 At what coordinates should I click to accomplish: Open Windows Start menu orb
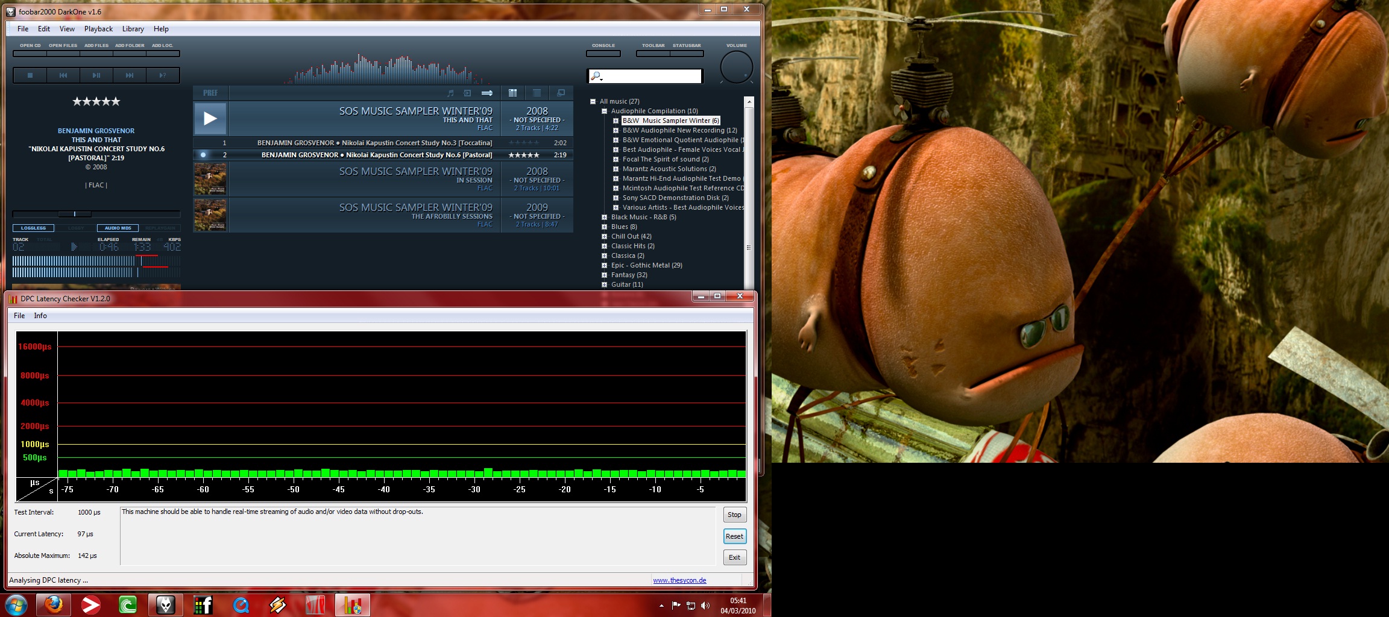coord(16,605)
